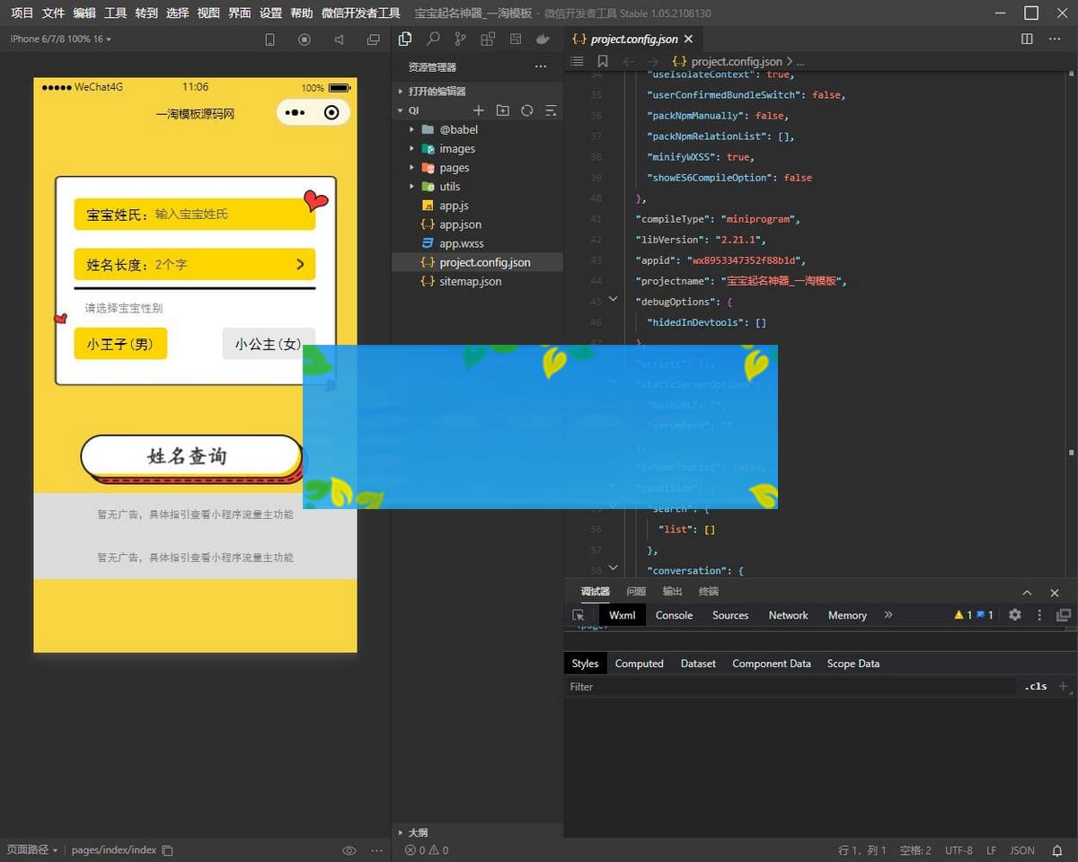Open the source control branch icon
This screenshot has width=1078, height=862.
(x=460, y=40)
